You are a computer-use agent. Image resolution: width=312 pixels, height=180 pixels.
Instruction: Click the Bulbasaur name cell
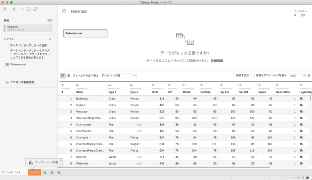(90, 99)
